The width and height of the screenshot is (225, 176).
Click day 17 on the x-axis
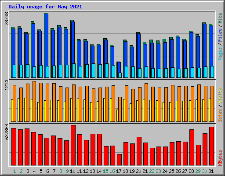coord(119,171)
